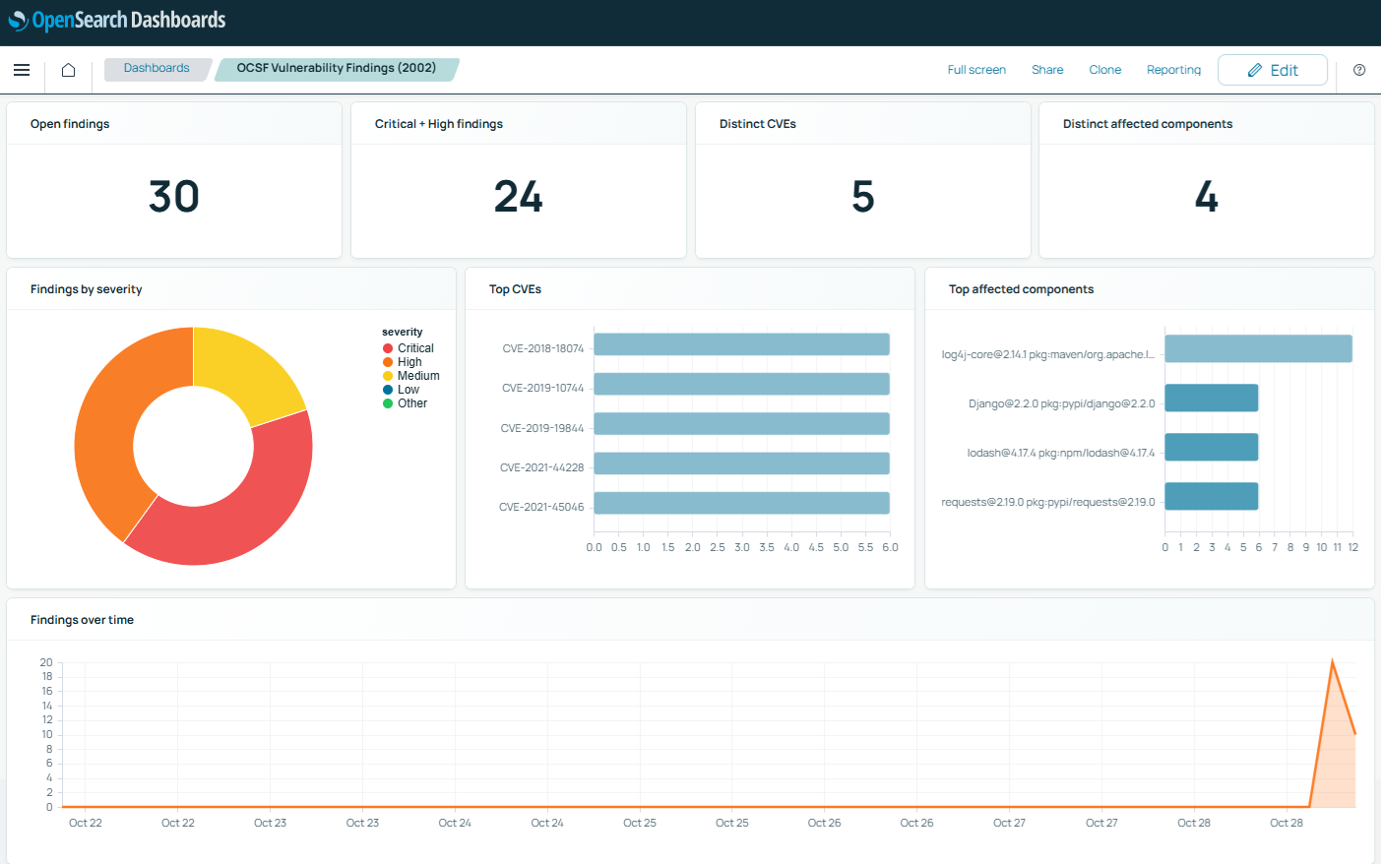The image size is (1381, 864).
Task: Click the log4j-core component bar
Action: click(x=1258, y=348)
